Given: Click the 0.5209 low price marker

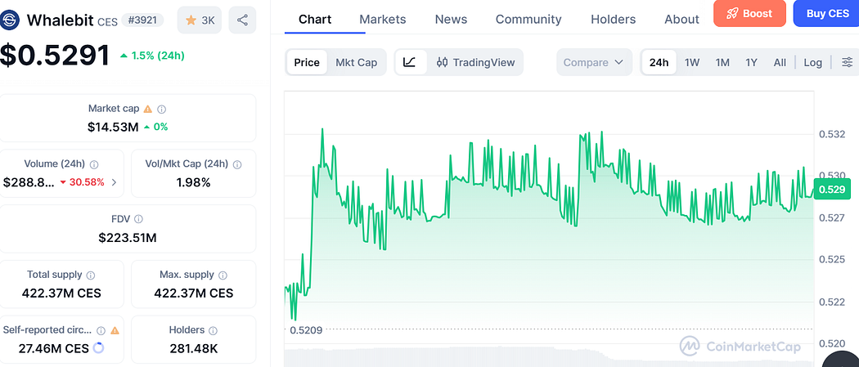Looking at the screenshot, I should [x=306, y=329].
